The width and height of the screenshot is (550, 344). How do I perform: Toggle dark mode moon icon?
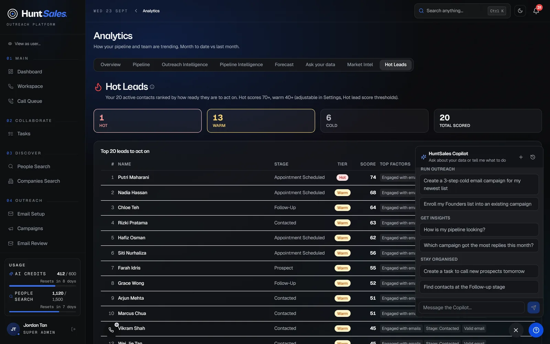pyautogui.click(x=520, y=11)
